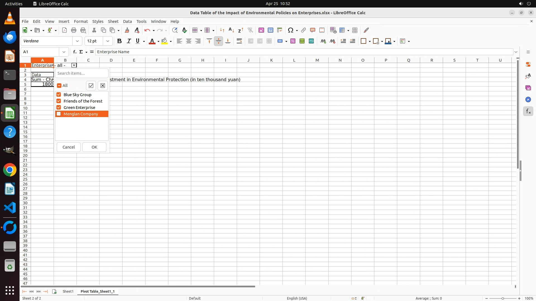Screen dimensions: 536x301
Task: Open the Functions sidebar panel icon
Action: point(528,111)
